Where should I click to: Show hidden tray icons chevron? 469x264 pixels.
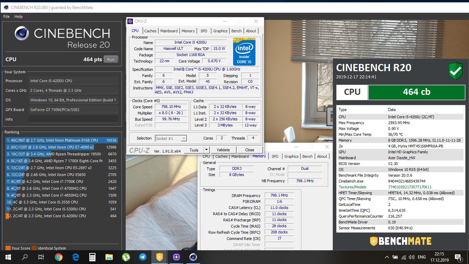click(387, 257)
